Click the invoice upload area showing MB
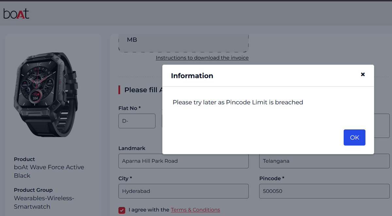Screen dimensions: 392x216 tap(184, 43)
